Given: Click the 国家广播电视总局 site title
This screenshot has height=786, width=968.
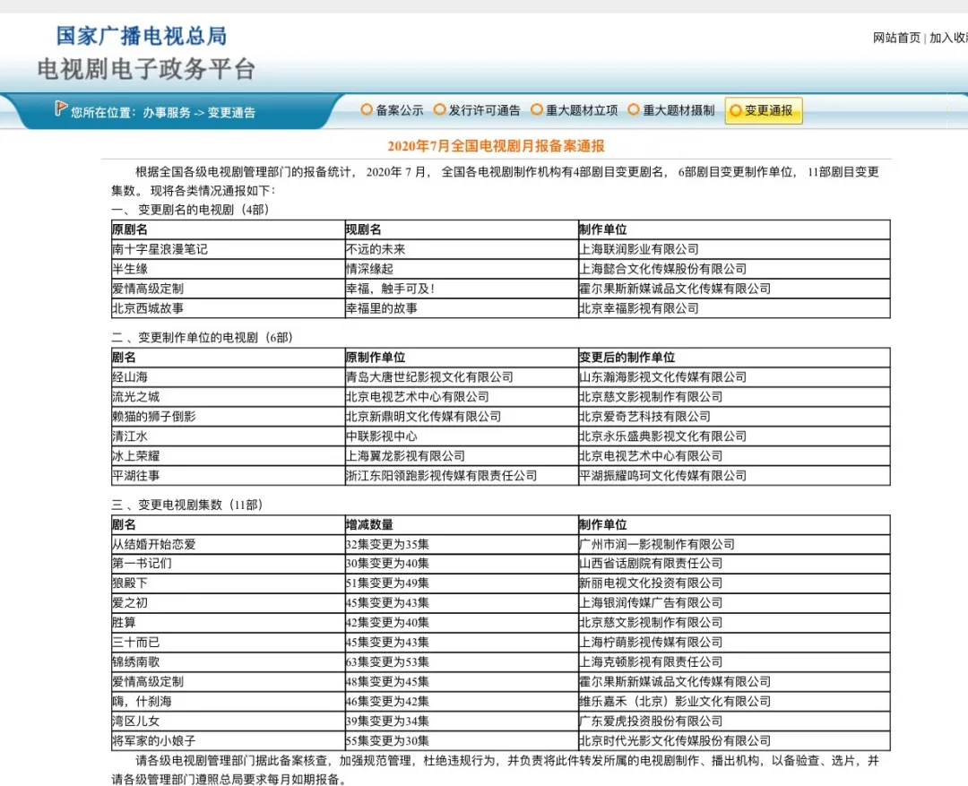Looking at the screenshot, I should point(142,36).
